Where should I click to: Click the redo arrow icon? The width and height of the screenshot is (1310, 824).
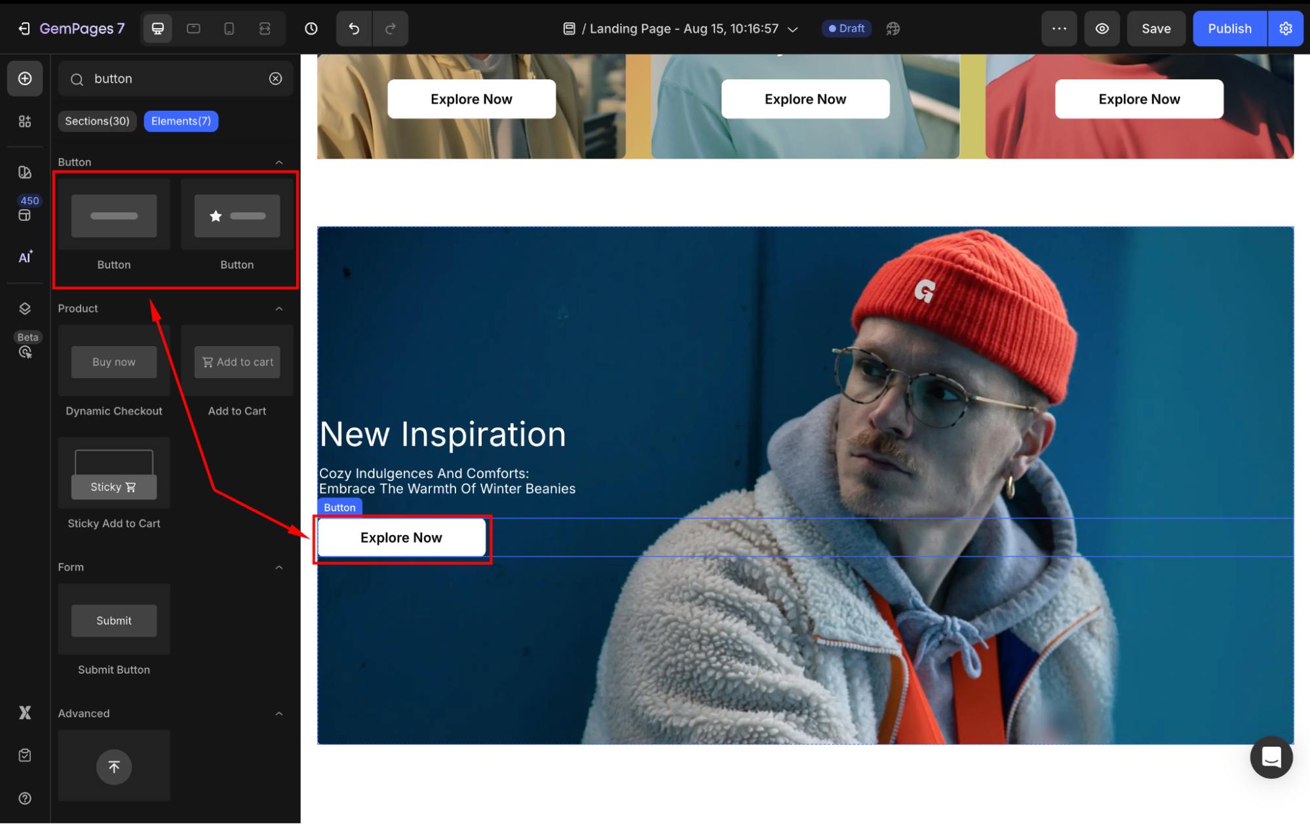point(391,28)
